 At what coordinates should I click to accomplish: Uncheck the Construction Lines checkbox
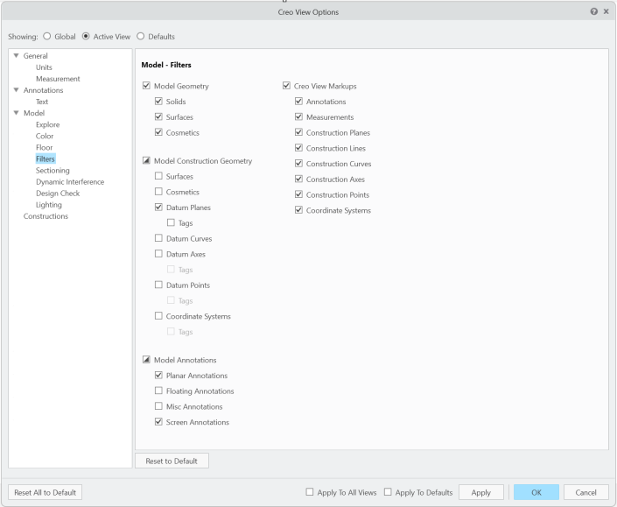[298, 148]
